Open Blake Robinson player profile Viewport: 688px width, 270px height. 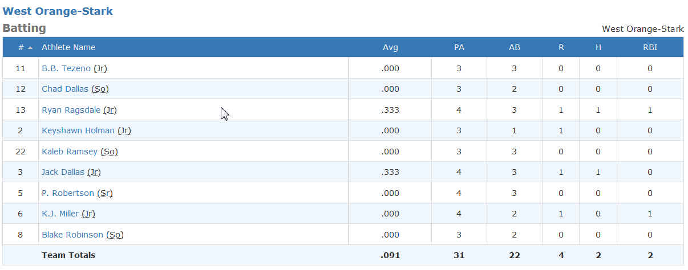pos(72,235)
